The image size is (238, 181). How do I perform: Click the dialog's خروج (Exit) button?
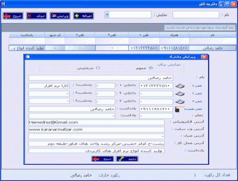coord(103,159)
